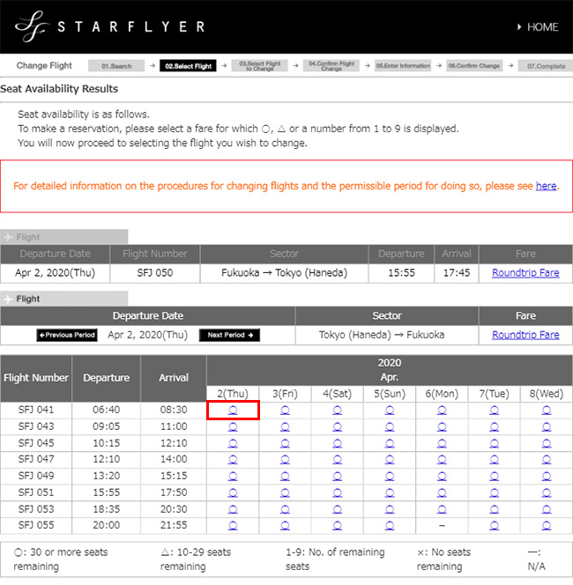
Task: Select SFJ 041 availability on 8(Wed)
Action: [x=546, y=410]
